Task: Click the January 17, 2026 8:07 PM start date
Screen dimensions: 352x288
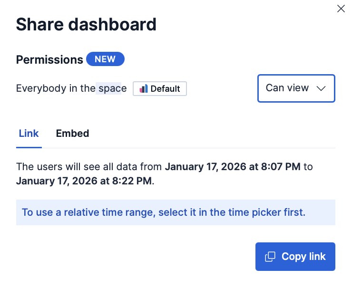Action: point(233,167)
